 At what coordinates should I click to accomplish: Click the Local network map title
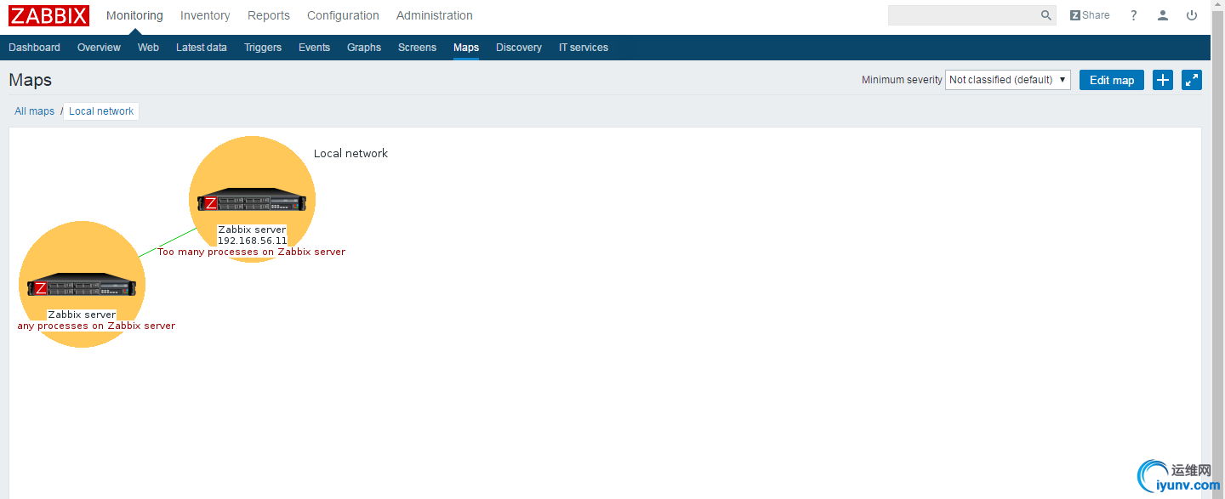coord(350,154)
